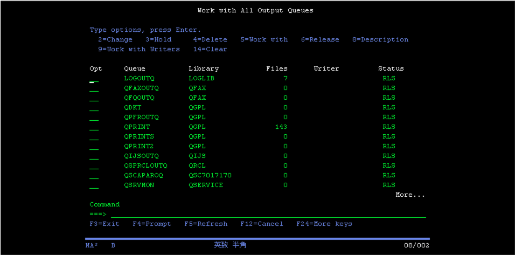Click the QDKT queue name
The image size is (515, 255).
click(133, 107)
